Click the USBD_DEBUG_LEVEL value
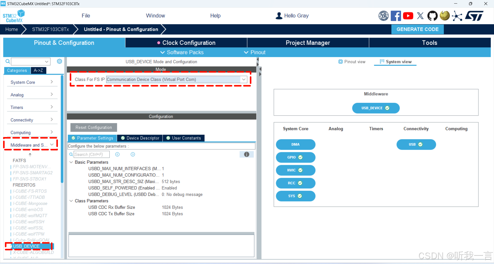The height and width of the screenshot is (264, 494). click(182, 194)
